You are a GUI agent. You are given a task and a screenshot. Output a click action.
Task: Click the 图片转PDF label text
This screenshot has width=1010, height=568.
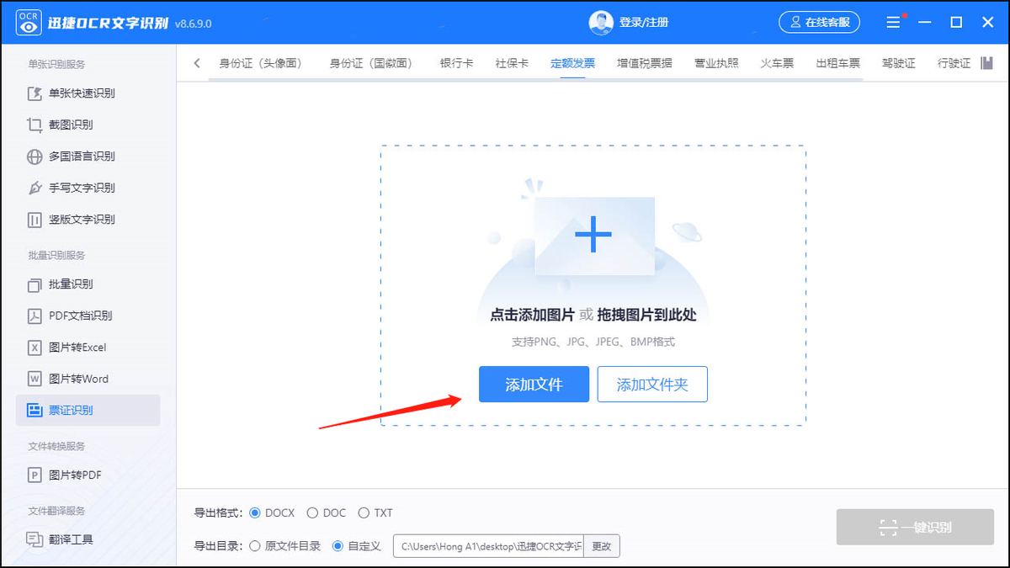(75, 475)
